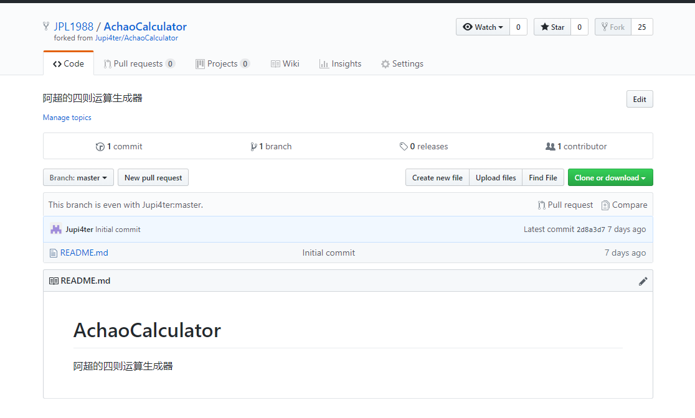Click the Pull requests tab icon
The image size is (695, 418).
[x=107, y=64]
